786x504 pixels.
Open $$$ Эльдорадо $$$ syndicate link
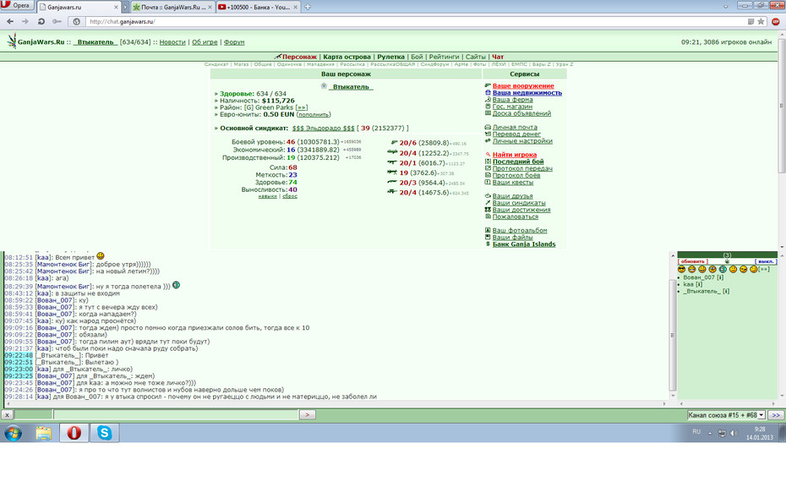pyautogui.click(x=324, y=128)
